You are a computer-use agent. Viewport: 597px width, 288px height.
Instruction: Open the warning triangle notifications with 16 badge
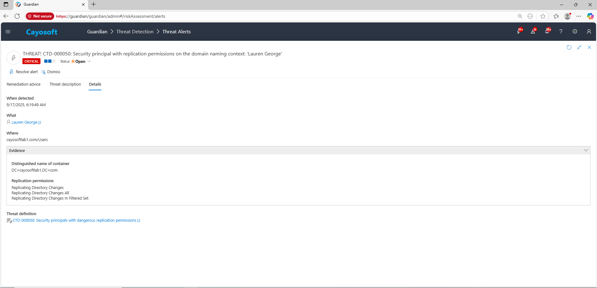(x=533, y=31)
